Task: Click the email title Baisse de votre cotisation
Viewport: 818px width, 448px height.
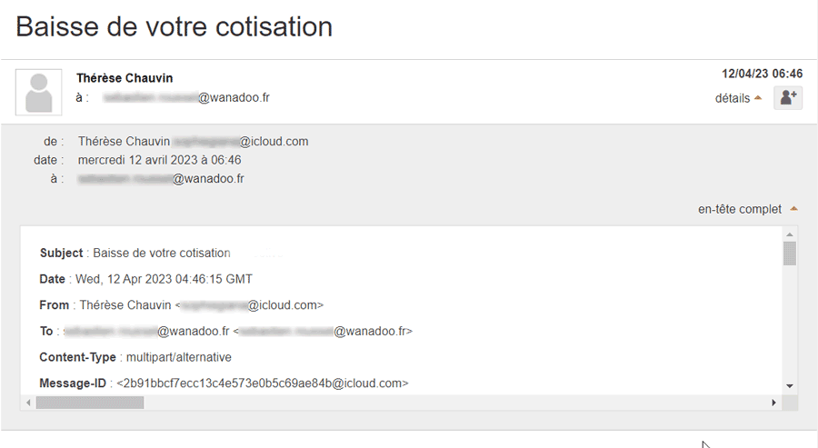Action: coord(175,26)
